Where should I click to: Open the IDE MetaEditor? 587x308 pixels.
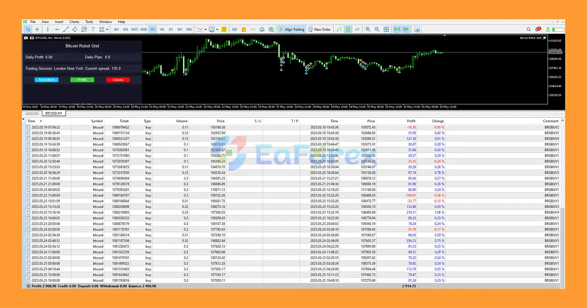coord(235,29)
